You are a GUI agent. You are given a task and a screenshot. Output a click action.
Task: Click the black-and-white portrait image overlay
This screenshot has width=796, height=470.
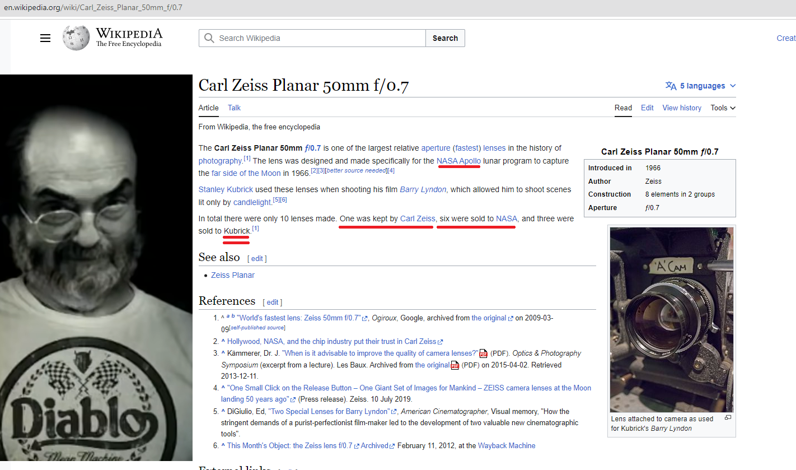(x=96, y=268)
